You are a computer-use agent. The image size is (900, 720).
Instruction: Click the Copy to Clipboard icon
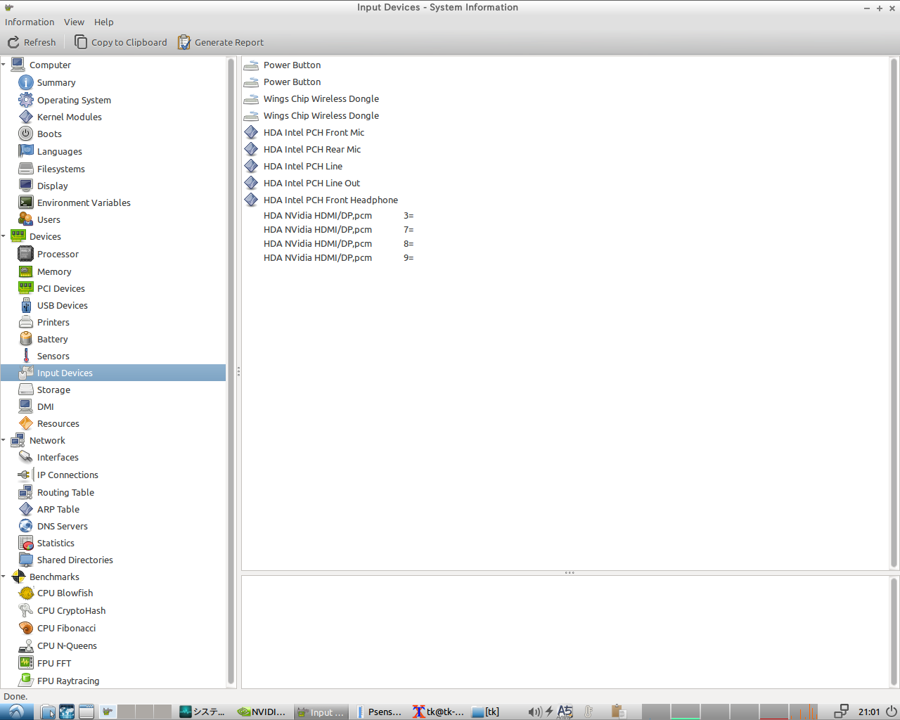81,42
